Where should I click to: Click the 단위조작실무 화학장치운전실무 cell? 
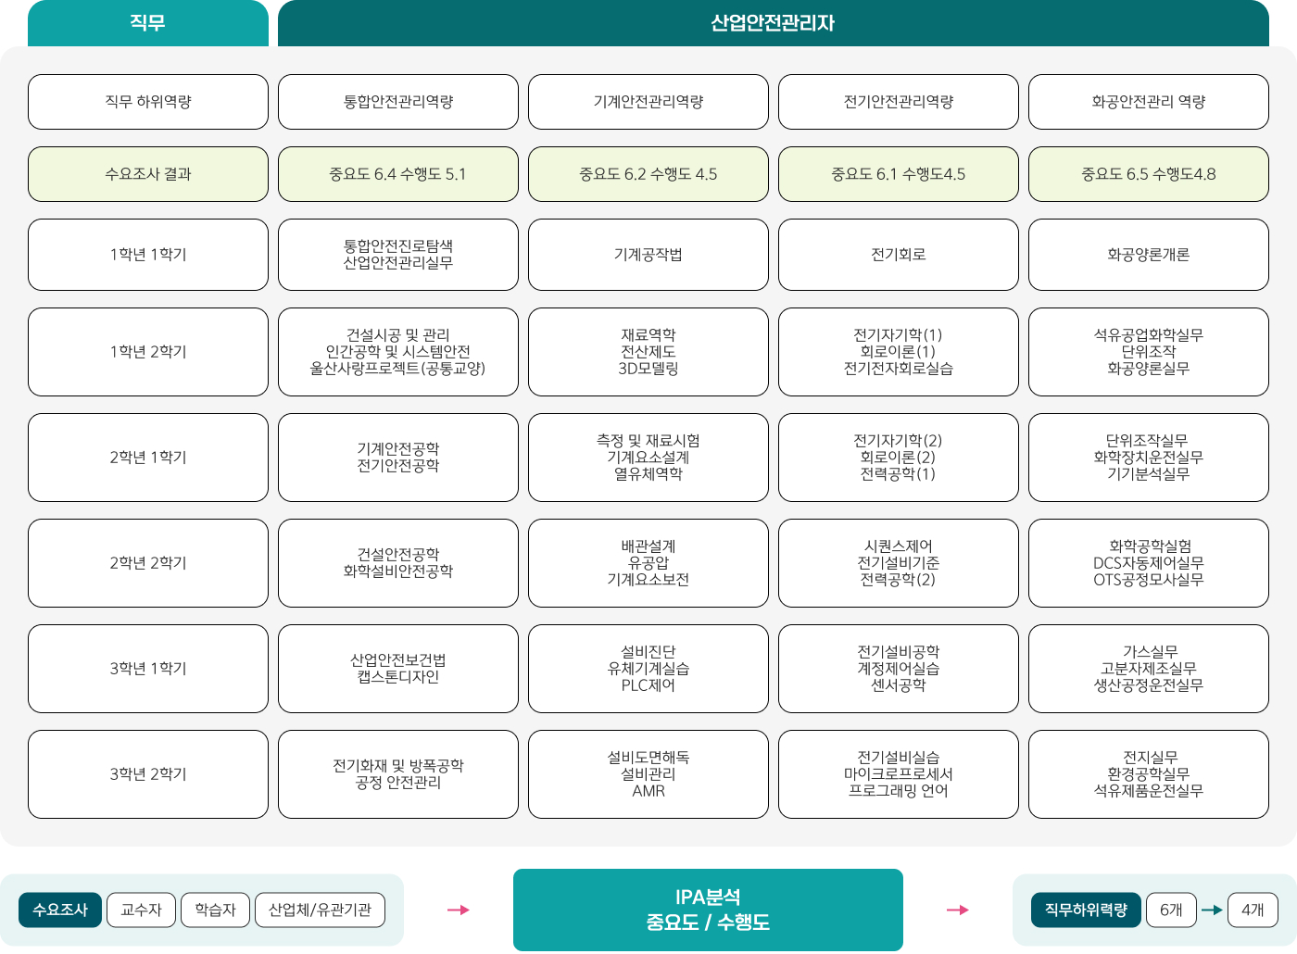[x=1149, y=458]
